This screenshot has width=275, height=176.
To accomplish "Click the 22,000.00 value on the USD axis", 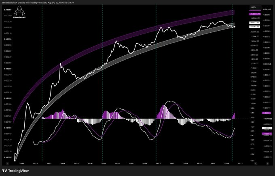I will pos(255,36).
